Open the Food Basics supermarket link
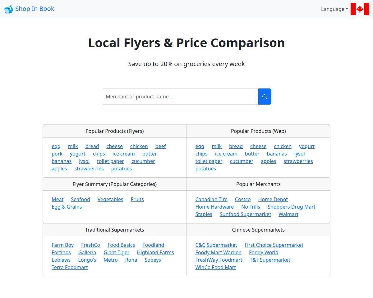This screenshot has height=298, width=373. coord(121,245)
